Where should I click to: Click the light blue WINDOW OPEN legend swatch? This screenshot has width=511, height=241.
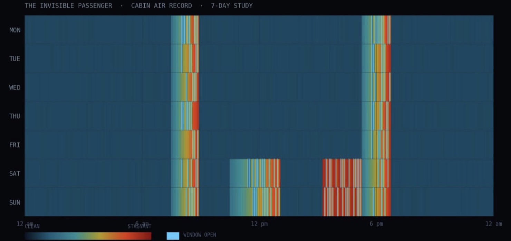(173, 236)
